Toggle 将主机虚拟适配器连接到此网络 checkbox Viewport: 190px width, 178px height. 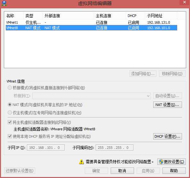[10, 122]
